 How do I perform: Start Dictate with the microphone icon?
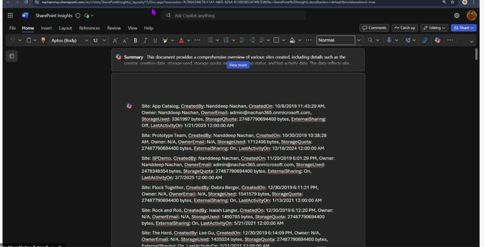click(x=389, y=40)
